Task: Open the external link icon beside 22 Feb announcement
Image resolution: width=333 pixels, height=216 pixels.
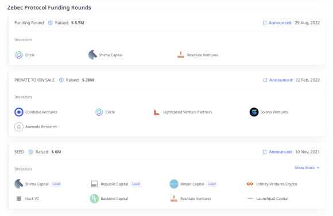Action: (x=265, y=80)
